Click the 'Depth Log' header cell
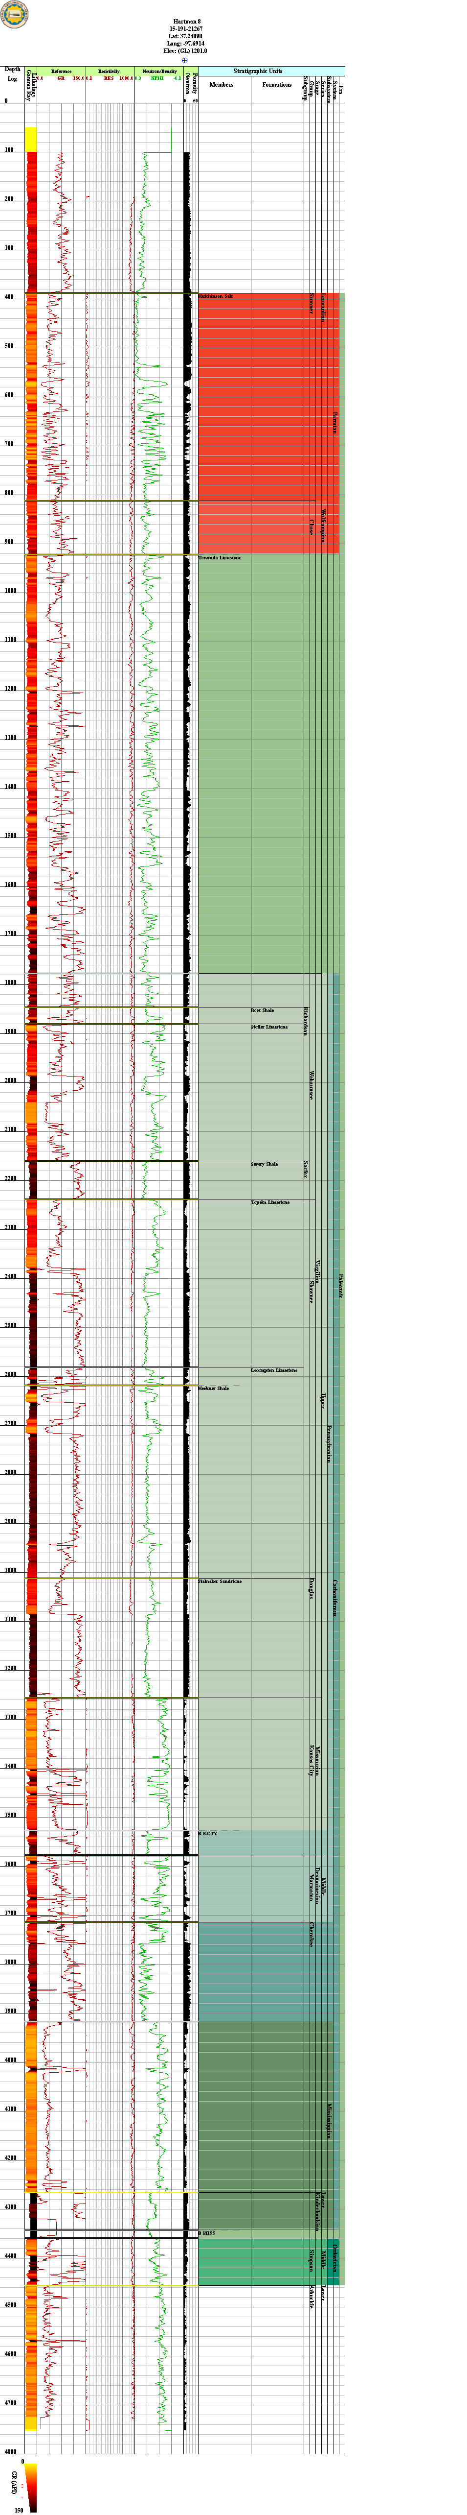 tap(13, 74)
